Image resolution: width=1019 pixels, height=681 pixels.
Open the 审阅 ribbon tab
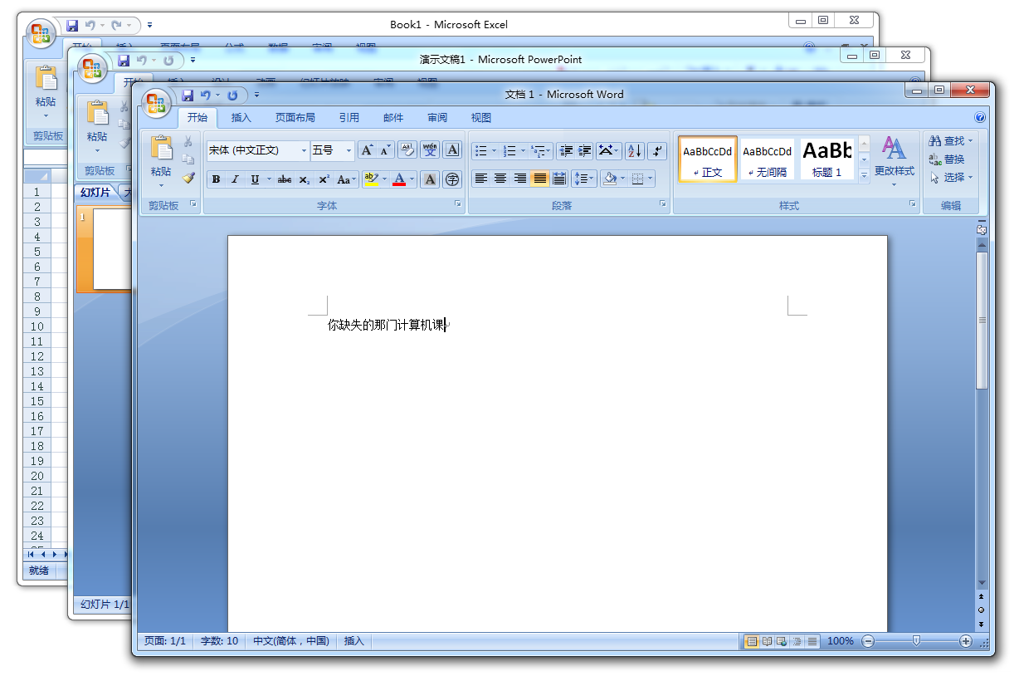[x=437, y=117]
